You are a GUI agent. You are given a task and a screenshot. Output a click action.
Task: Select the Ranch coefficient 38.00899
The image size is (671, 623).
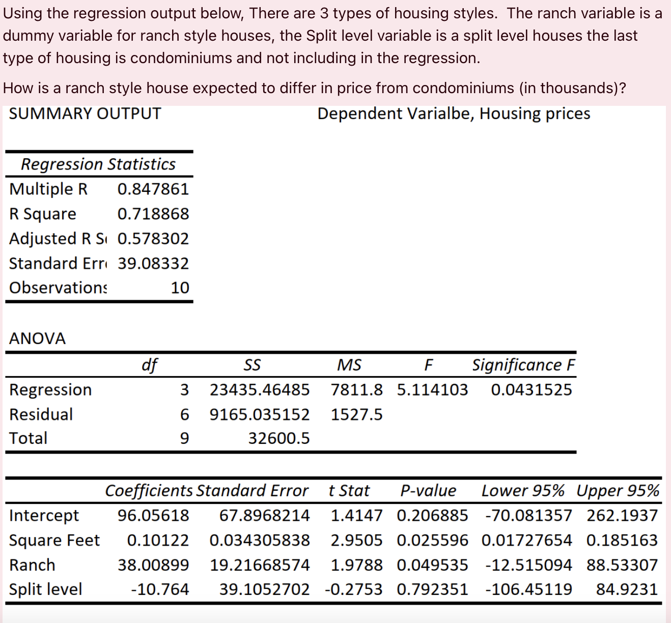coord(155,564)
